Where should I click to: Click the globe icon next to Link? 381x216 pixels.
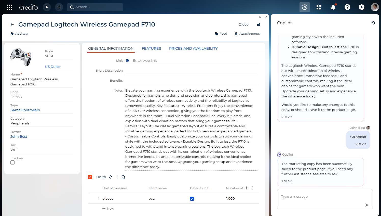point(127,61)
